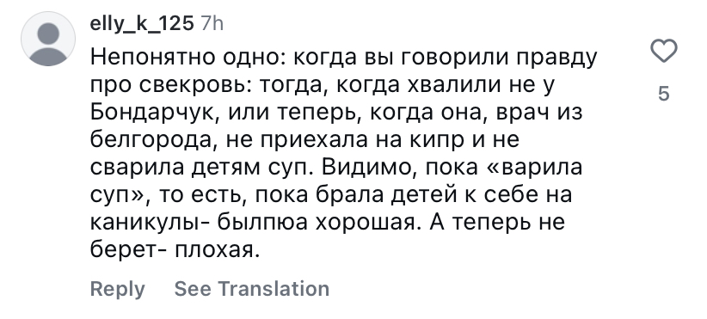Viewport: 707px width, 319px height.
Task: Click the 7h timestamp
Action: coord(212,23)
